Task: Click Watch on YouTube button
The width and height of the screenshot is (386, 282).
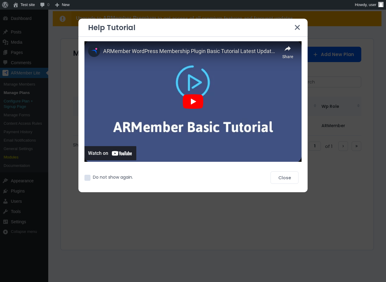Action: [110, 153]
